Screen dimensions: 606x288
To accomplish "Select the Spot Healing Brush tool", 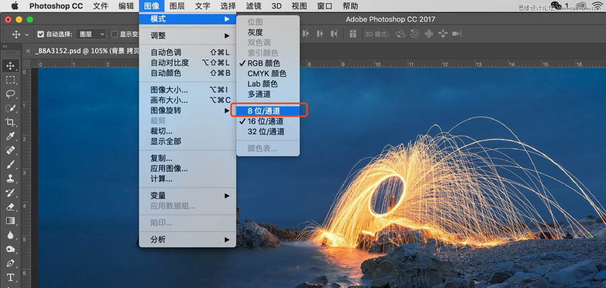I will (10, 150).
